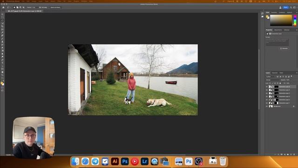
Task: Click the Lock All layer icon
Action: pyautogui.click(x=280, y=83)
